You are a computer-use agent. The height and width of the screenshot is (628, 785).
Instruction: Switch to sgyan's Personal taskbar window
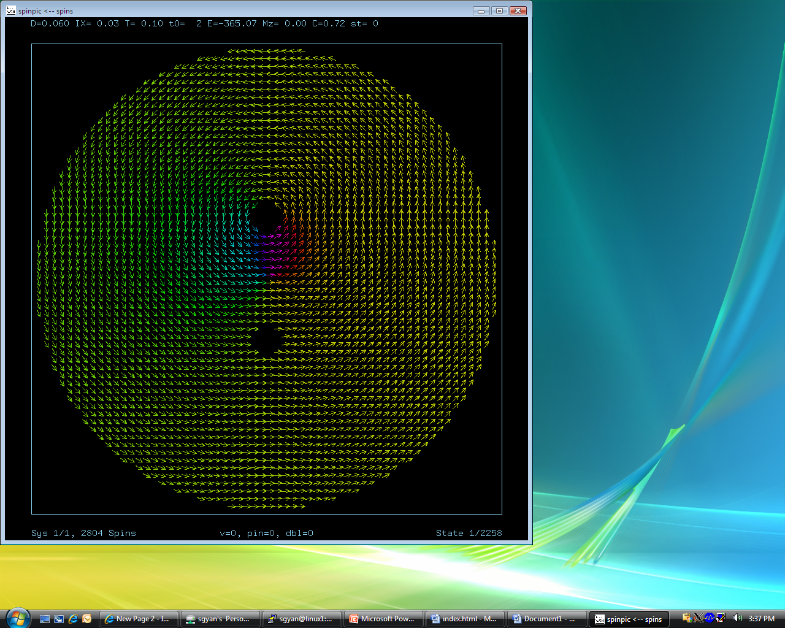click(x=220, y=619)
